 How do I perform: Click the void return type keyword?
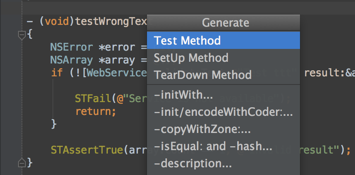57,21
